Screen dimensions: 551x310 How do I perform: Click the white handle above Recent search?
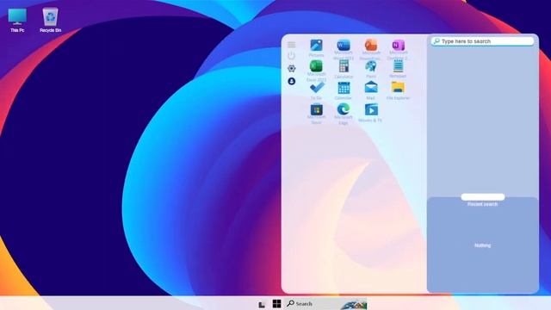[x=483, y=197]
